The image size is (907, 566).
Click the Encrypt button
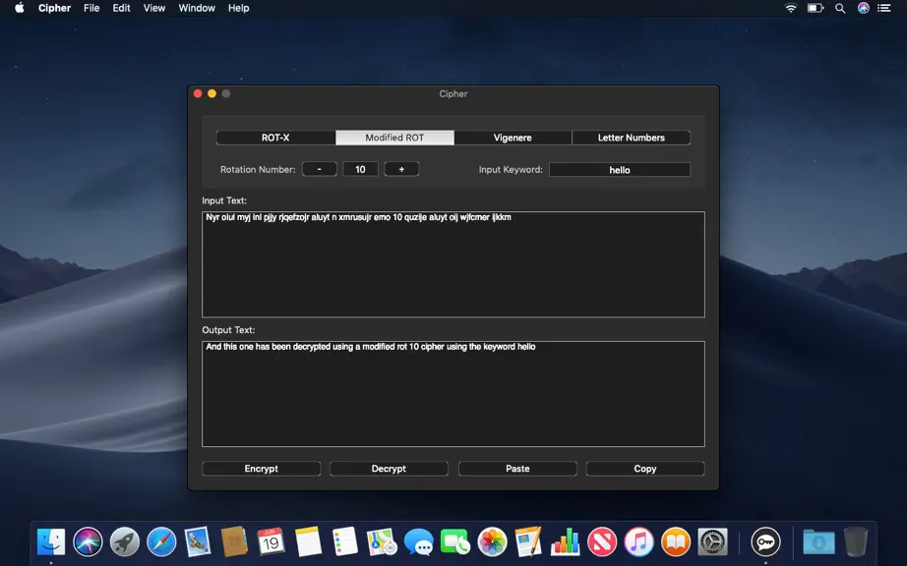point(262,469)
